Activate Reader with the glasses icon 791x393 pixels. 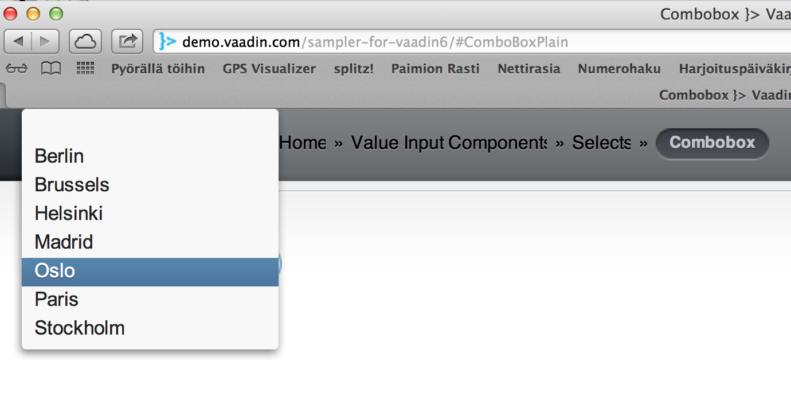(x=17, y=68)
